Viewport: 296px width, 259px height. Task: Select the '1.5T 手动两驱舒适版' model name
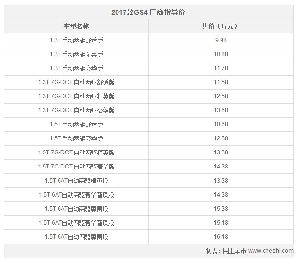76,124
